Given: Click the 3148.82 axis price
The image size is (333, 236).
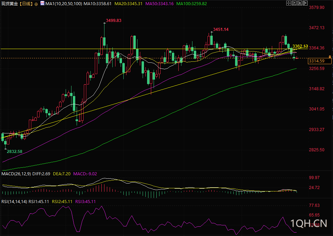Looking at the screenshot, I should click(317, 89).
